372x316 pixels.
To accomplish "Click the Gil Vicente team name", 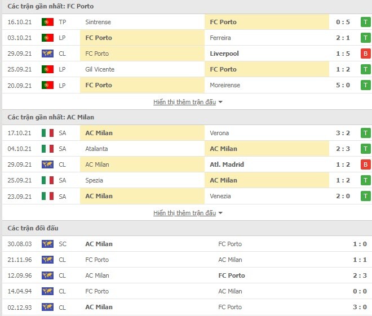I will pyautogui.click(x=100, y=69).
